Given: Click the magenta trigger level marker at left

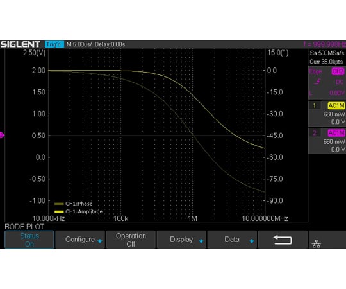Looking at the screenshot, I should coord(2,135).
